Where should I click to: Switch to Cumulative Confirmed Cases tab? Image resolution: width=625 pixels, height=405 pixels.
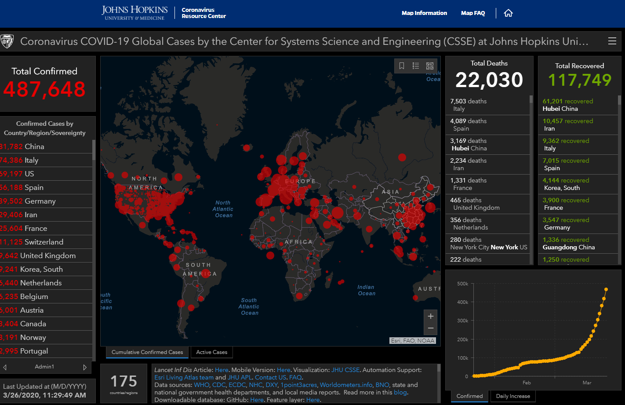[x=147, y=352]
